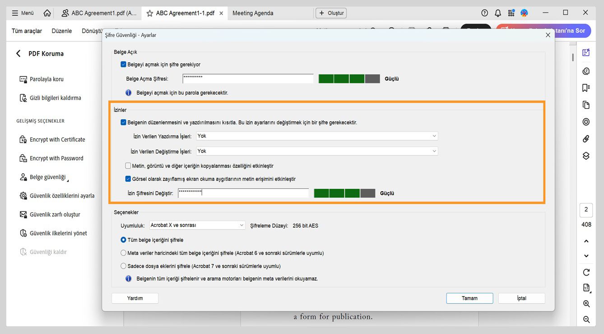Open the layers panel icon
Viewport: 604px width, 334px height.
point(586,156)
